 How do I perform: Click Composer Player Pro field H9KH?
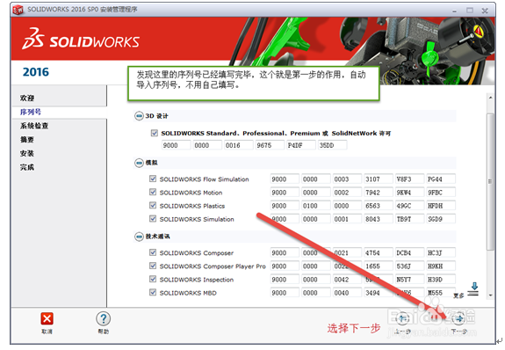[x=441, y=266]
